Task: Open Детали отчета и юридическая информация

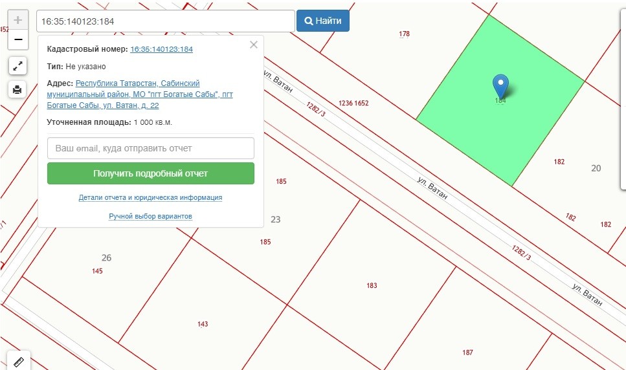Action: pyautogui.click(x=150, y=197)
